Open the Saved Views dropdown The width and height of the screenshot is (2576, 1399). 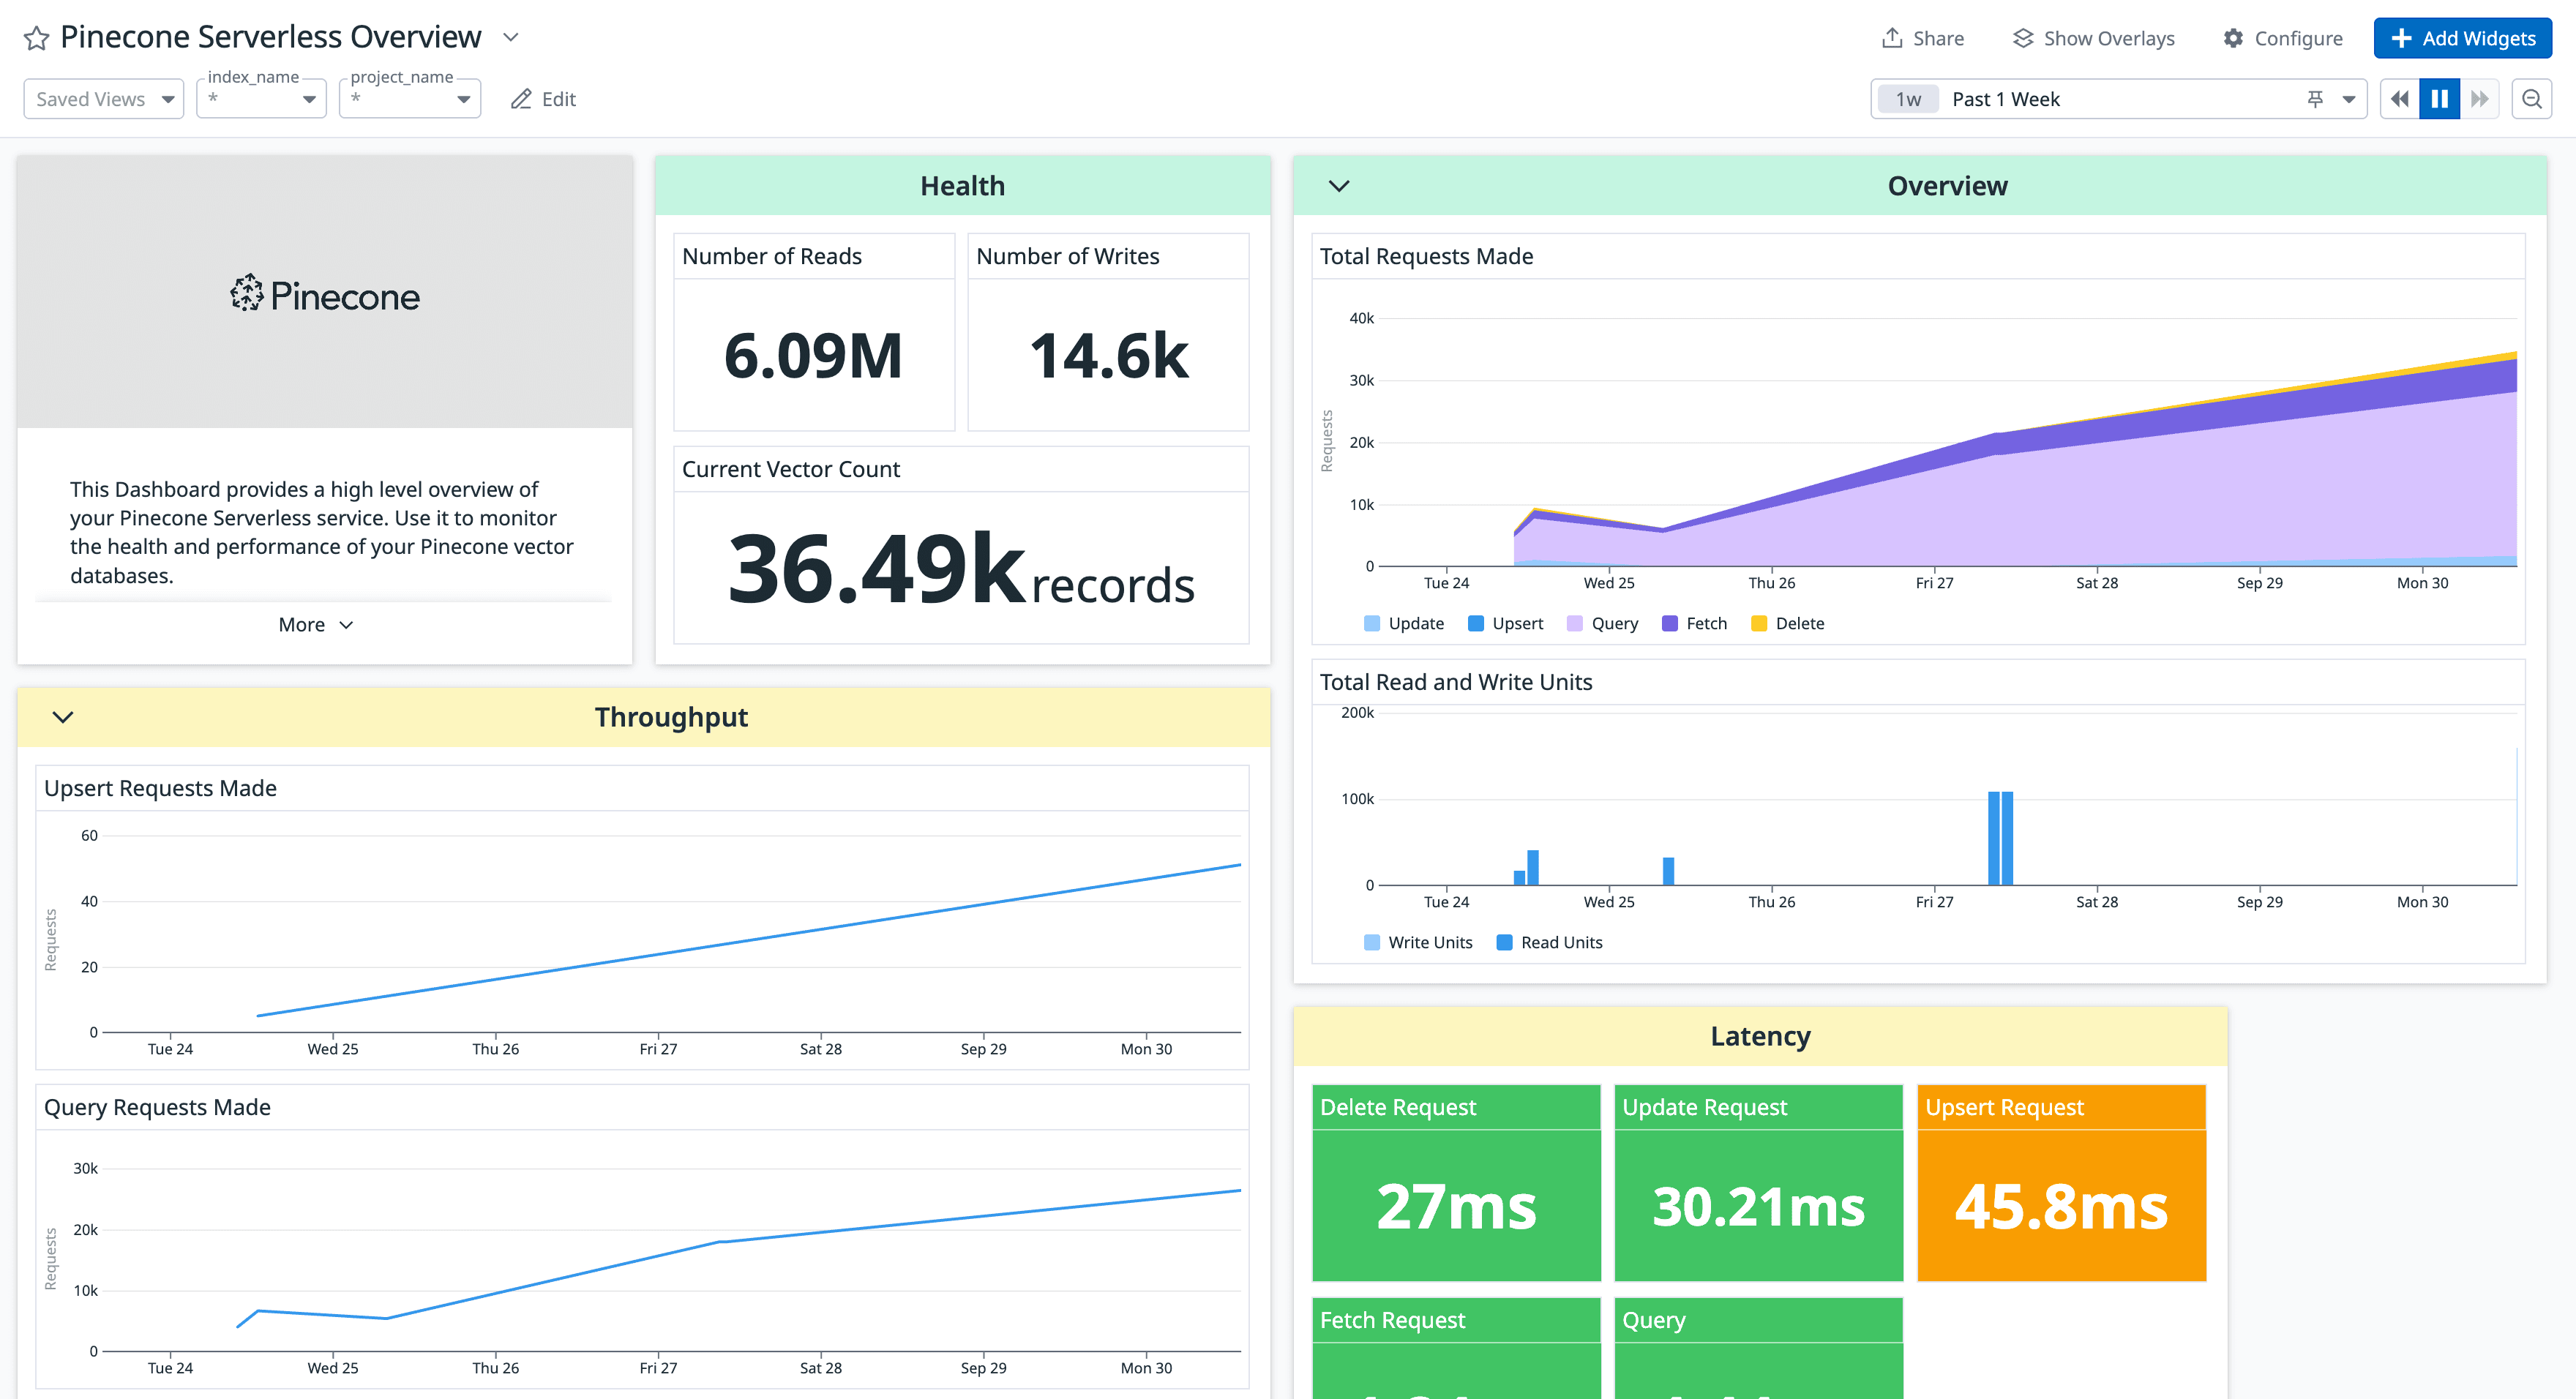(103, 99)
